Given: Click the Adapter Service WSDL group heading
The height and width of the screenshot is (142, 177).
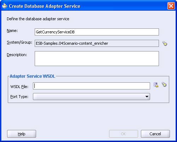Looking at the screenshot, I should click(33, 76).
